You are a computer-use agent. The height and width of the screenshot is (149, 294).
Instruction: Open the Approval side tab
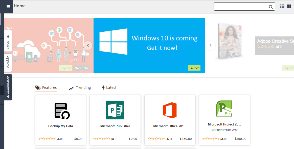click(x=8, y=62)
